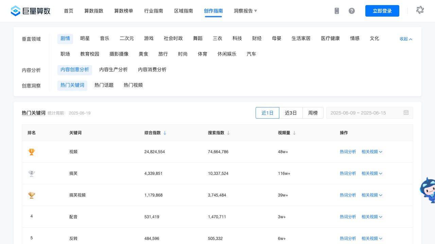Select the 近3日 time period option
The height and width of the screenshot is (244, 435).
point(291,113)
